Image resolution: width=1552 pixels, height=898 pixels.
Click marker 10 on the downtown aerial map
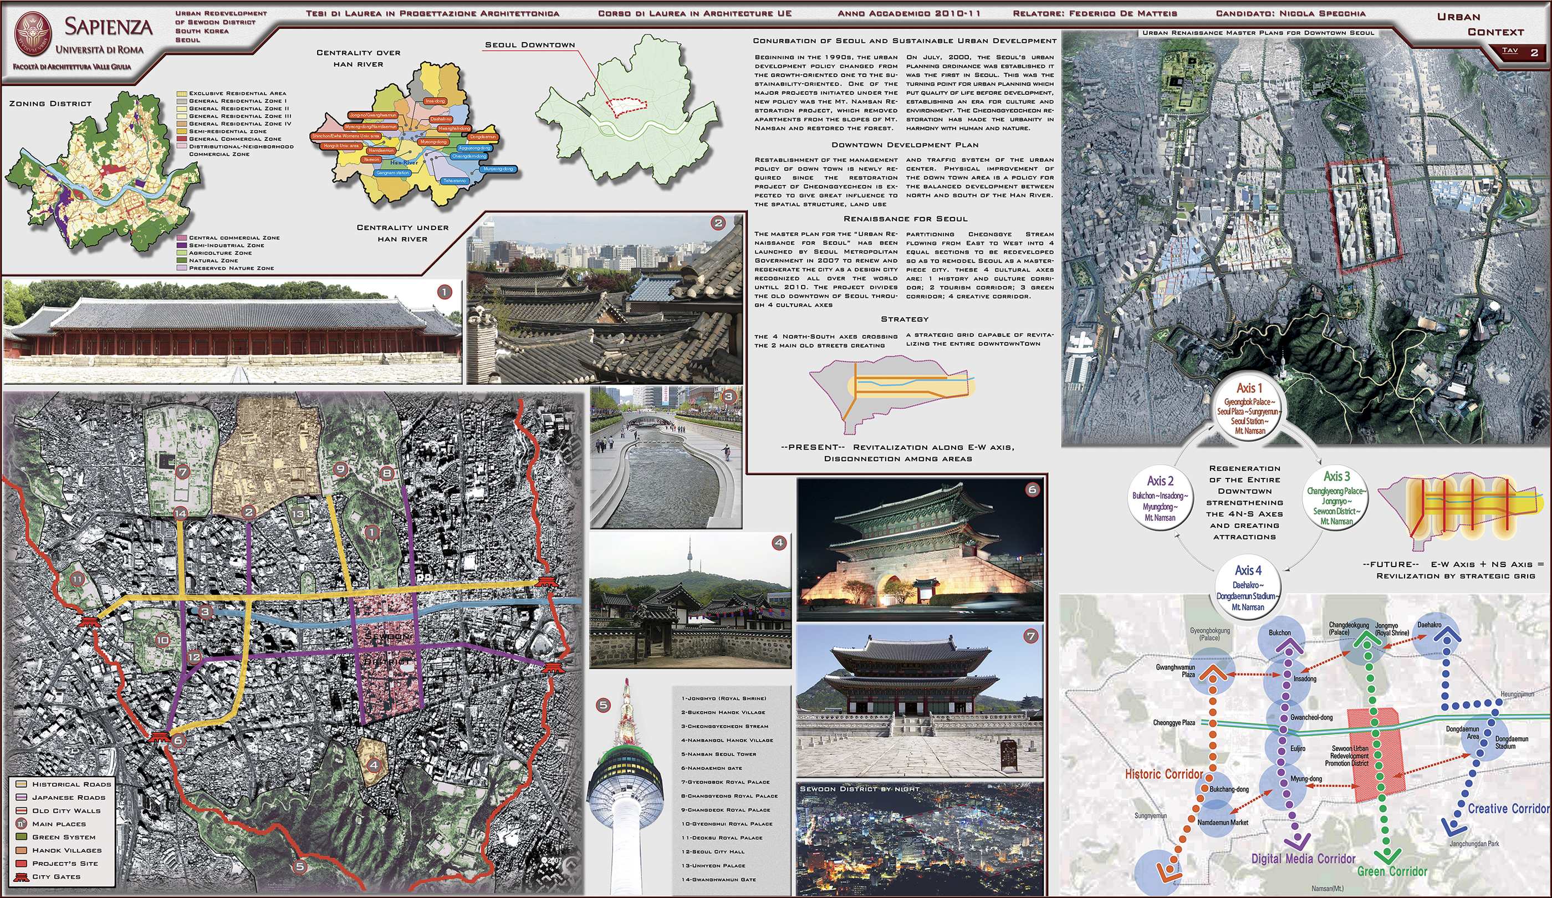click(162, 640)
